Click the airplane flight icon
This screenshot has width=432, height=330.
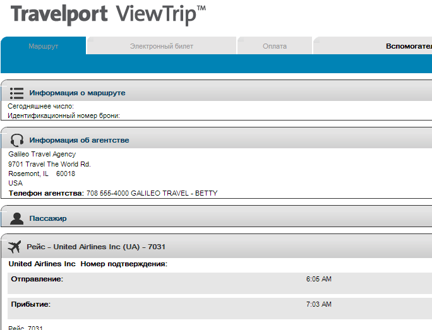pos(16,246)
